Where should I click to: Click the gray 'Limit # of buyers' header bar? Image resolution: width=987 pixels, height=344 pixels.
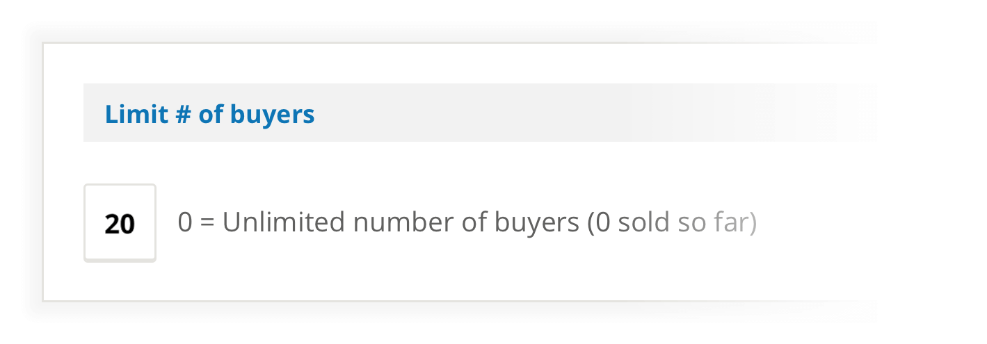point(479,113)
